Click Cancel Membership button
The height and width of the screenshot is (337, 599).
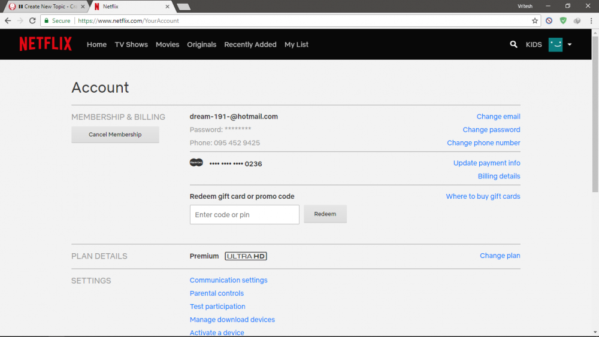pyautogui.click(x=115, y=134)
